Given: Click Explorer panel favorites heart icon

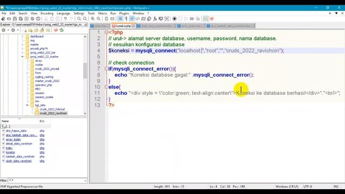Looking at the screenshot, I should point(56,30).
